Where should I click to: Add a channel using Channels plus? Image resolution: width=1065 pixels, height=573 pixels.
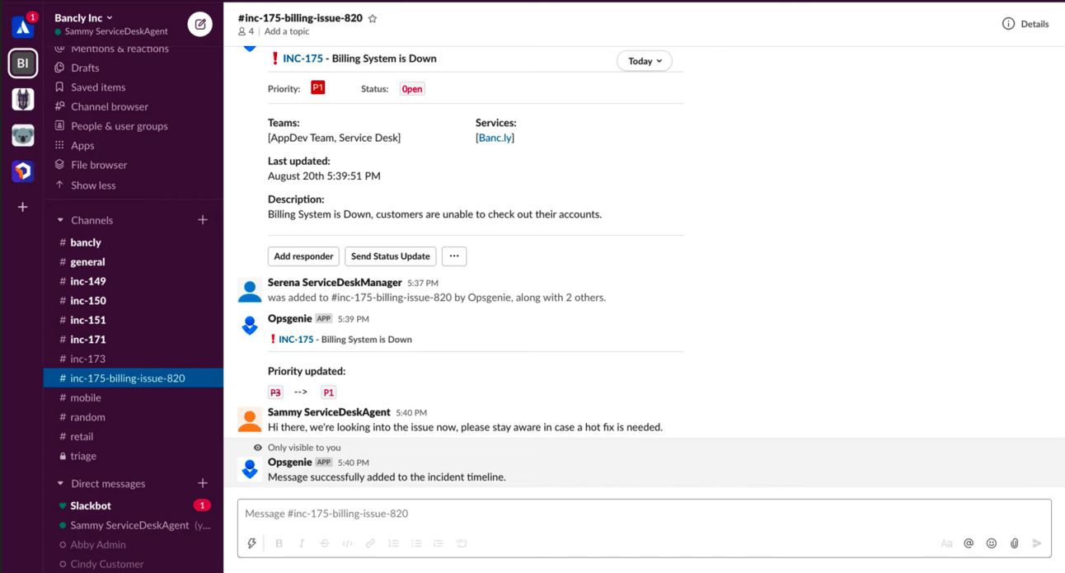tap(203, 220)
